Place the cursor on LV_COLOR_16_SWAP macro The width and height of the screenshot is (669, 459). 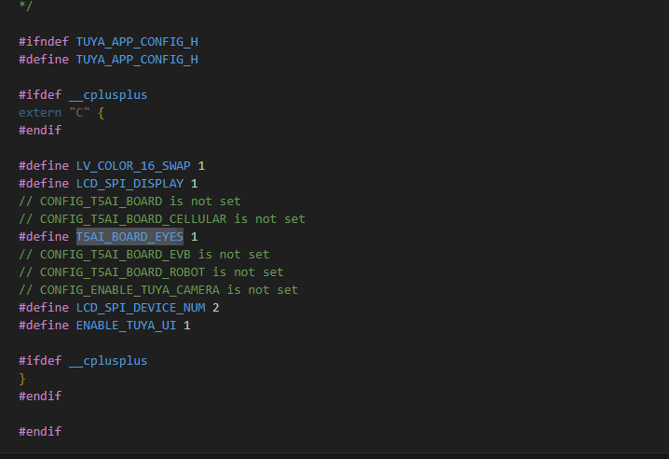pyautogui.click(x=133, y=166)
